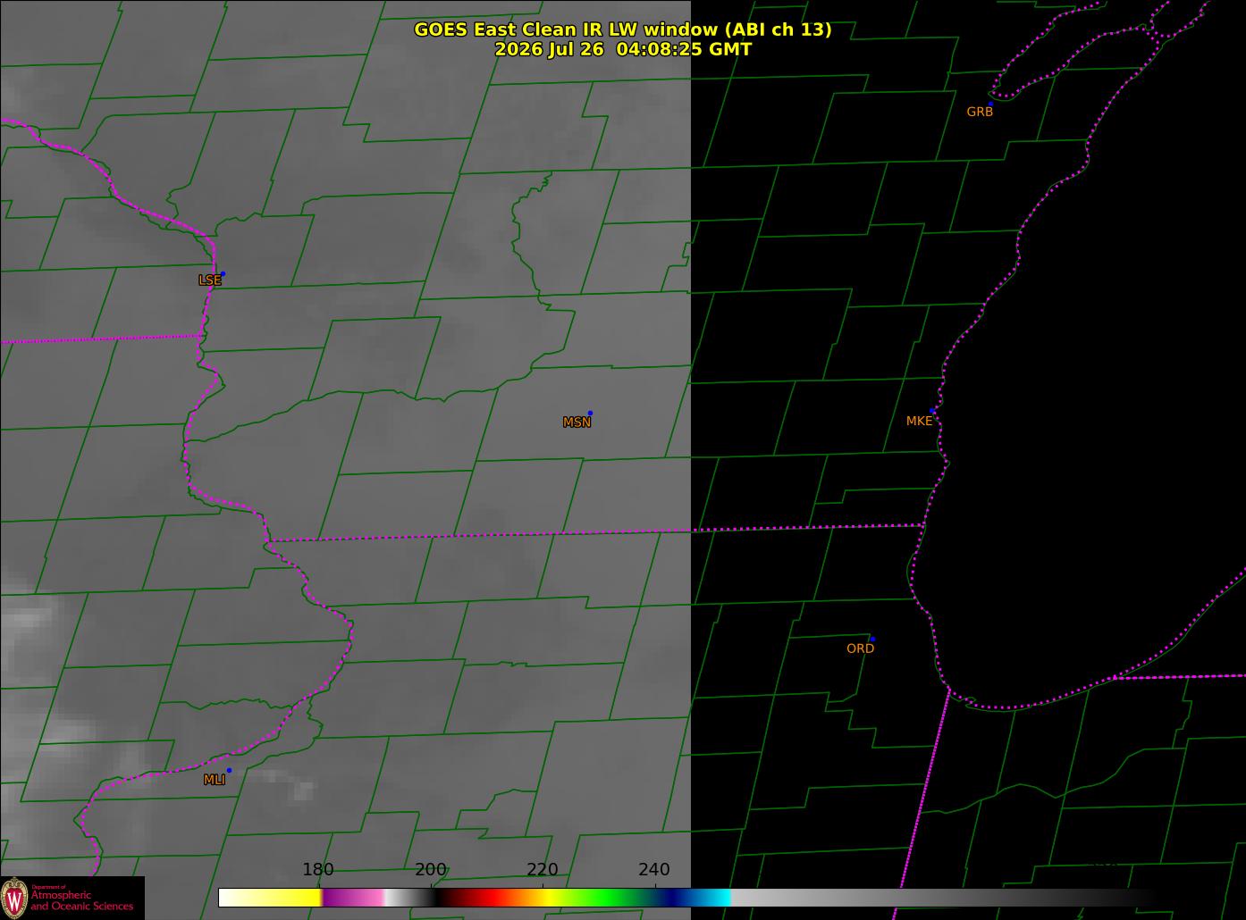This screenshot has width=1246, height=920.
Task: Click the magenta section of the color bar
Action: point(352,898)
